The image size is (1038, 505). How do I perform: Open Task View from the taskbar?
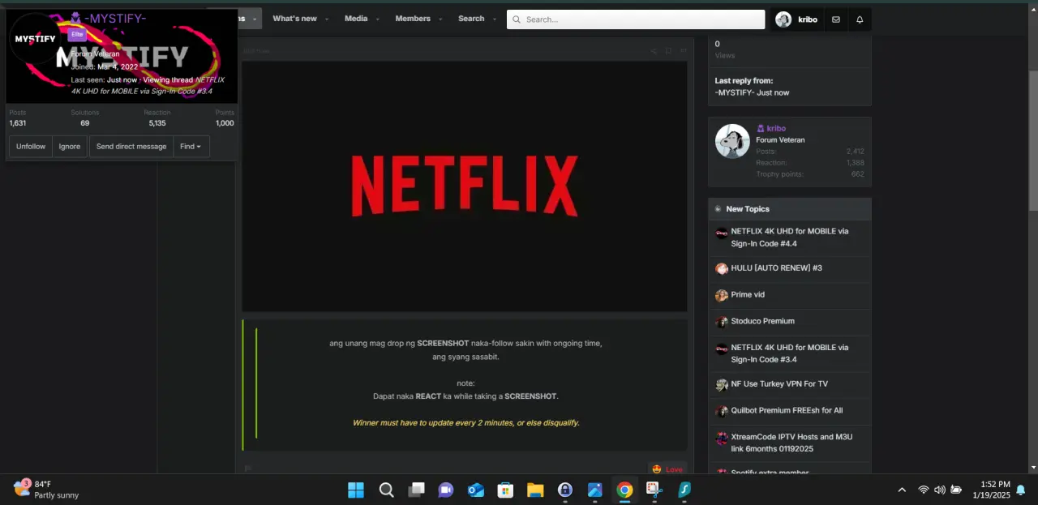[416, 490]
